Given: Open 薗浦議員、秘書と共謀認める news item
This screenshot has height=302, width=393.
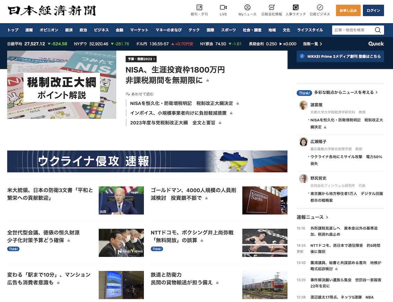Looking at the screenshot, I should point(346,266).
